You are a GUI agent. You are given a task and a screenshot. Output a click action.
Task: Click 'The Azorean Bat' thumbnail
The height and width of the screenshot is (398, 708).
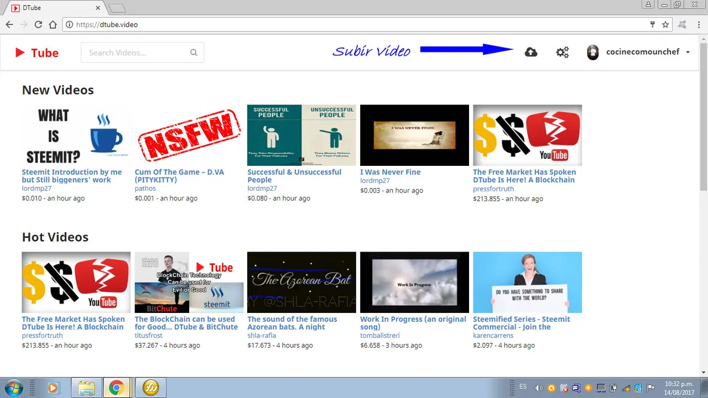click(301, 282)
